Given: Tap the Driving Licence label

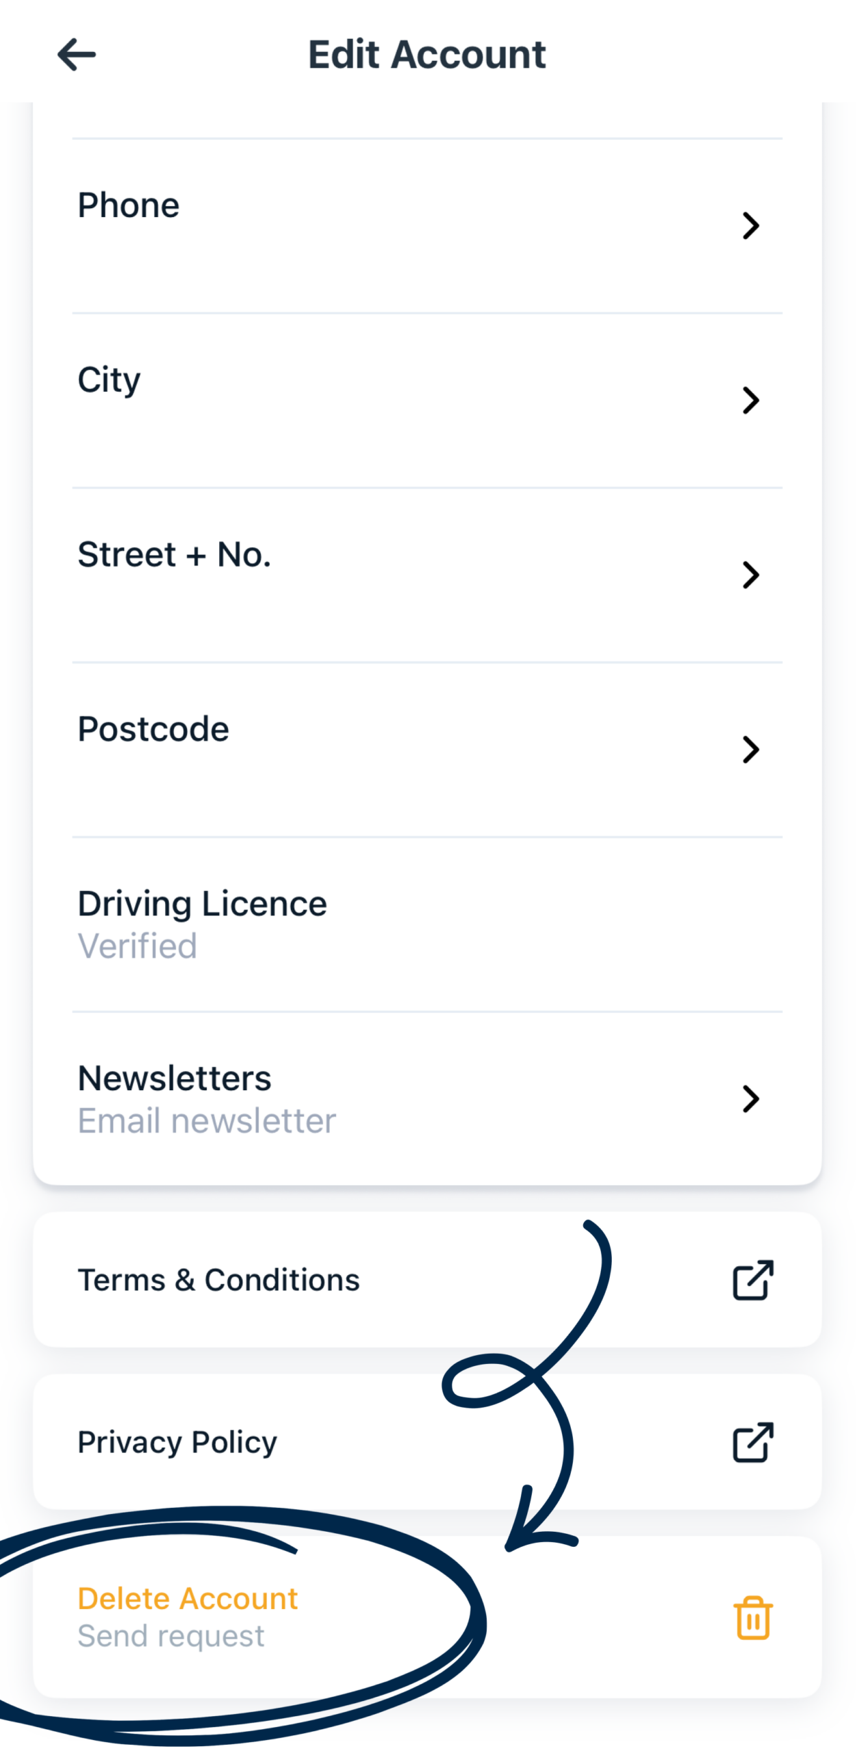Looking at the screenshot, I should [x=202, y=903].
